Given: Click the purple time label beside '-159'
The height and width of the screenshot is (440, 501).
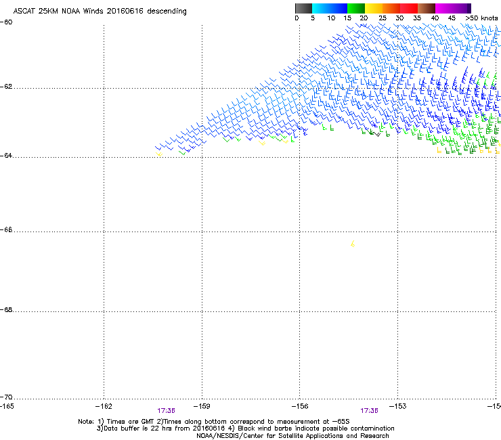Looking at the screenshot, I should 166,411.
